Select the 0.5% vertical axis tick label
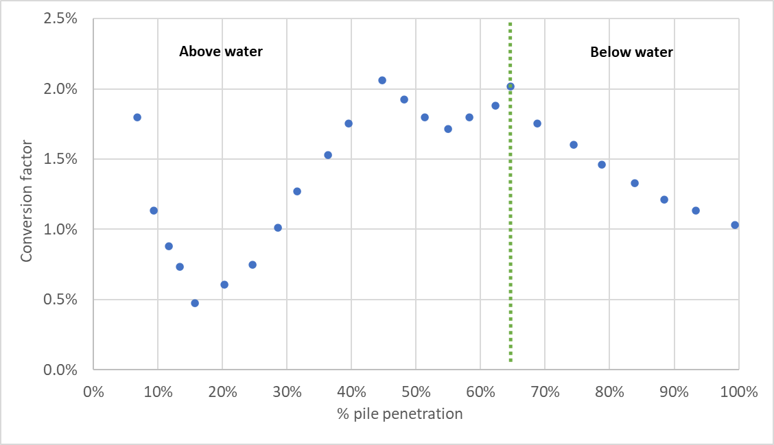 pyautogui.click(x=60, y=300)
